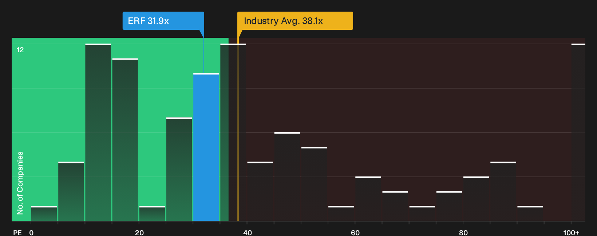Select the bar at PE 65-70
597x236 pixels.
(395, 206)
